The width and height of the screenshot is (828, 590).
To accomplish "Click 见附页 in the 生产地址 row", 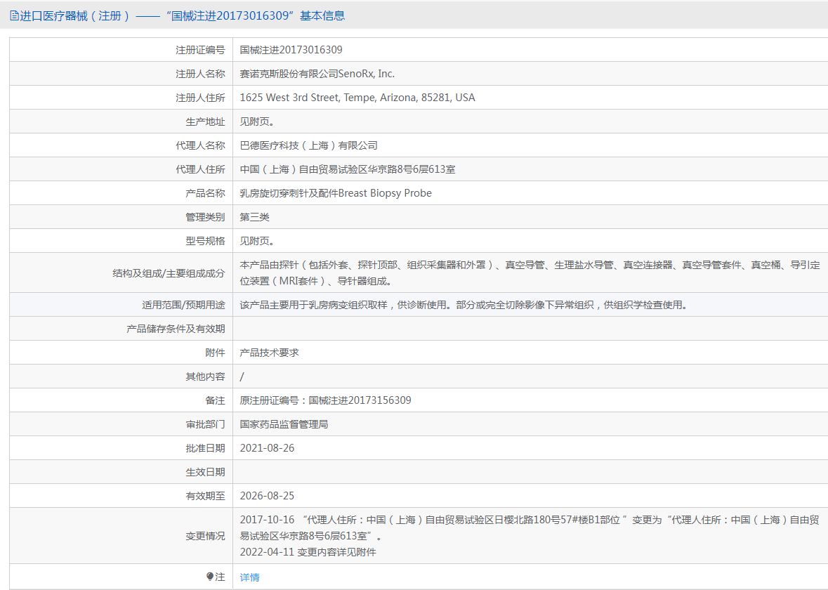I will (256, 122).
